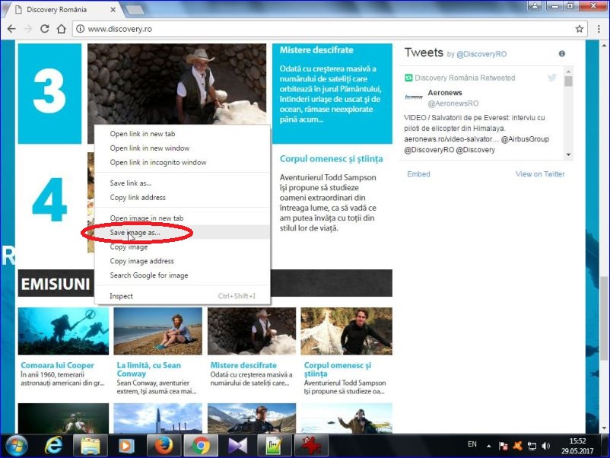610x458 pixels.
Task: Choose 'Save image as...' from context menu
Action: pos(135,232)
